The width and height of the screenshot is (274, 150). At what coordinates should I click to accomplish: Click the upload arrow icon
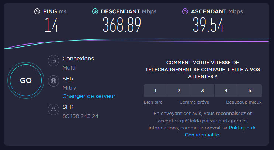tap(185, 11)
